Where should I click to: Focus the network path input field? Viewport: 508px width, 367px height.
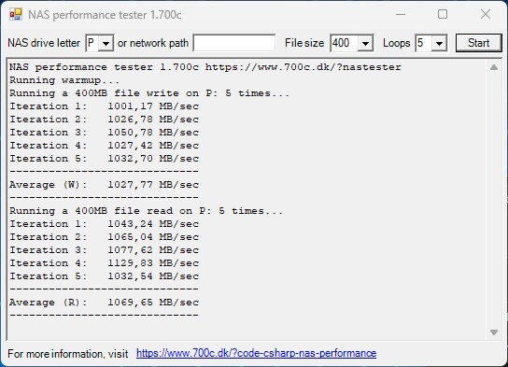[x=233, y=43]
